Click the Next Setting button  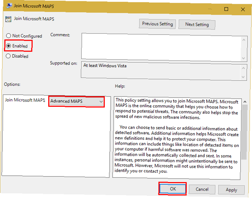(x=197, y=25)
